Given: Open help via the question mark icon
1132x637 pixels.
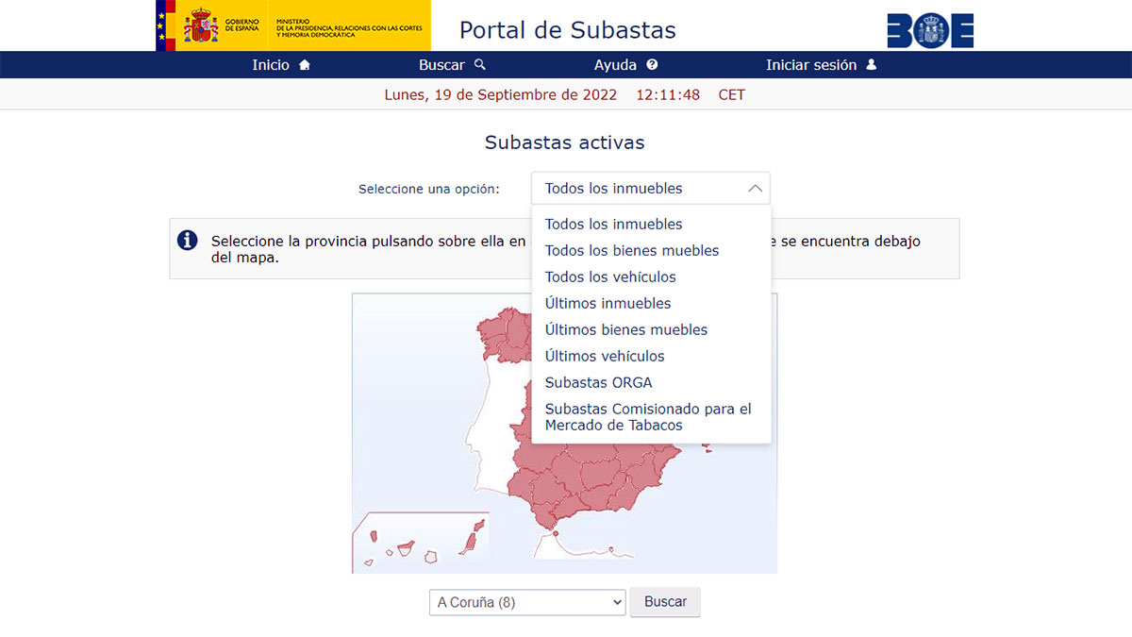Looking at the screenshot, I should (652, 65).
